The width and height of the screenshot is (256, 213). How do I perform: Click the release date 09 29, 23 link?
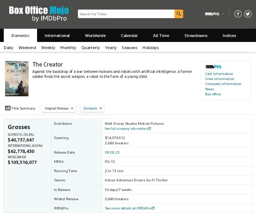112,153
